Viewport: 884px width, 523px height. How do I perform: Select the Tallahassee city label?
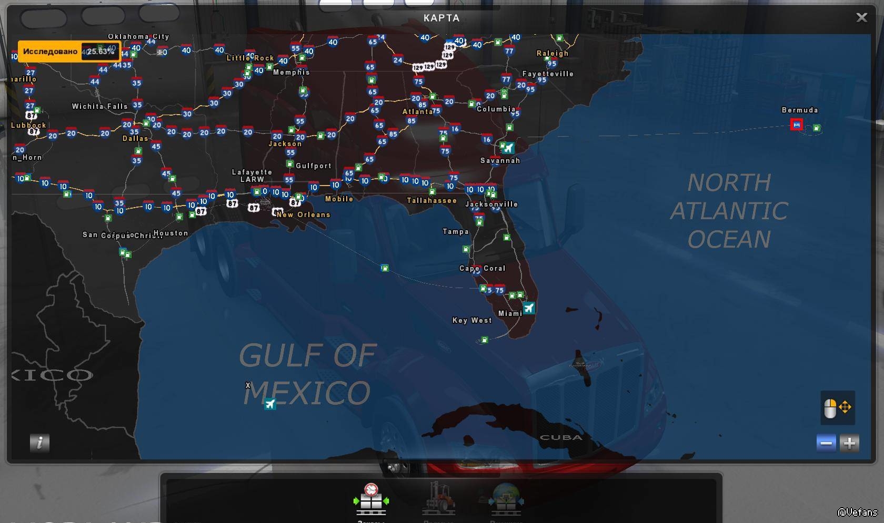[431, 200]
